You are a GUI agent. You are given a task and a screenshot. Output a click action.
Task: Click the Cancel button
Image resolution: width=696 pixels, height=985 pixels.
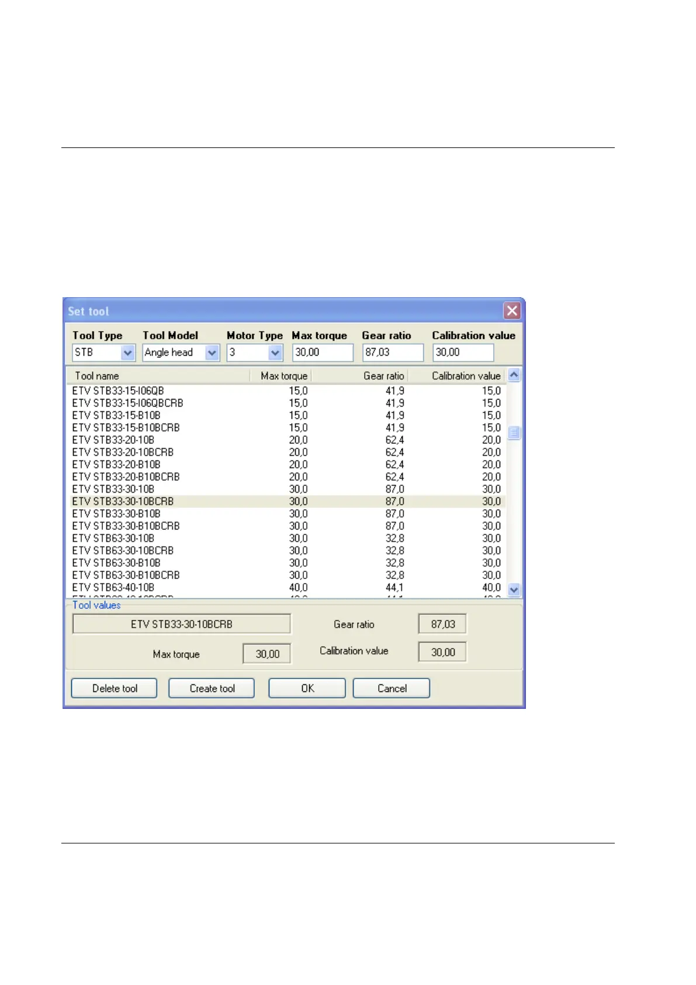click(392, 688)
